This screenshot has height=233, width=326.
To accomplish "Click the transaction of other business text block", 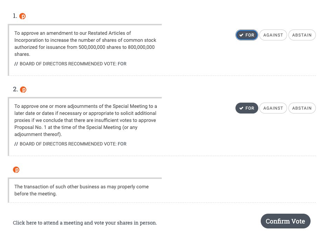I will (81, 190).
